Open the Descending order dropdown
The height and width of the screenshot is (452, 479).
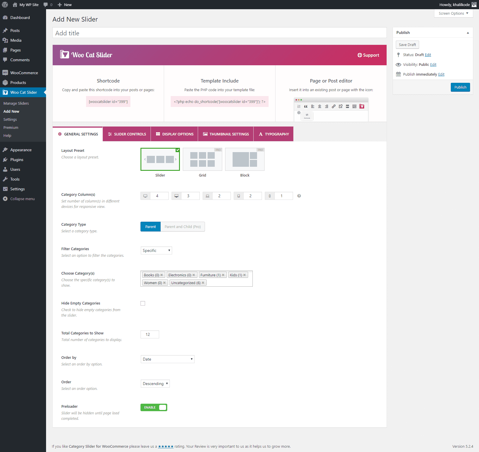pos(155,384)
